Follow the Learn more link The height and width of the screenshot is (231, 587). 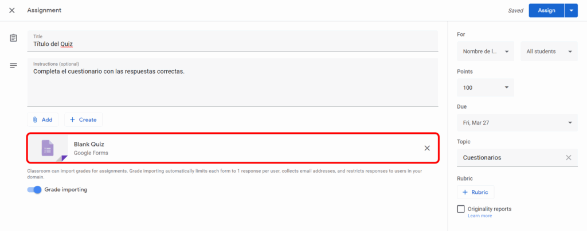479,216
